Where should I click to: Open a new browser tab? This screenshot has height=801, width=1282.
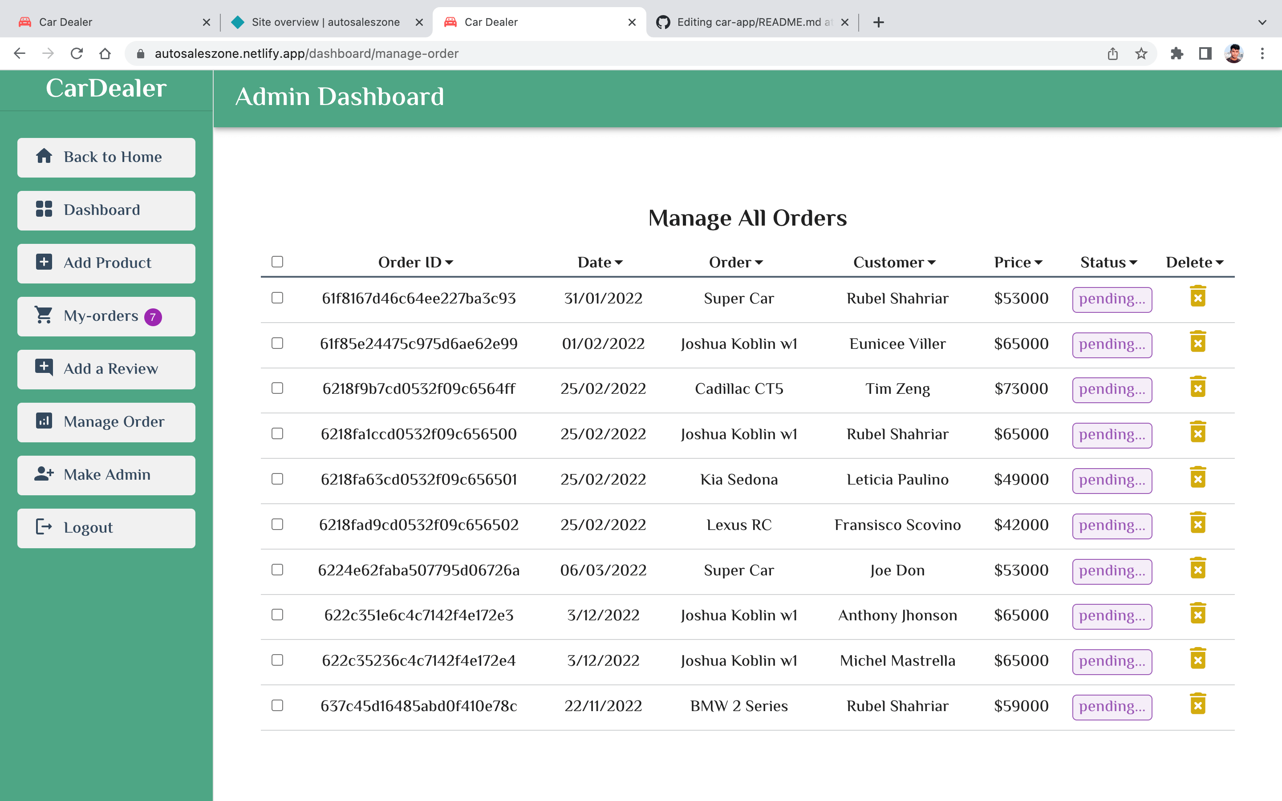[x=878, y=22]
